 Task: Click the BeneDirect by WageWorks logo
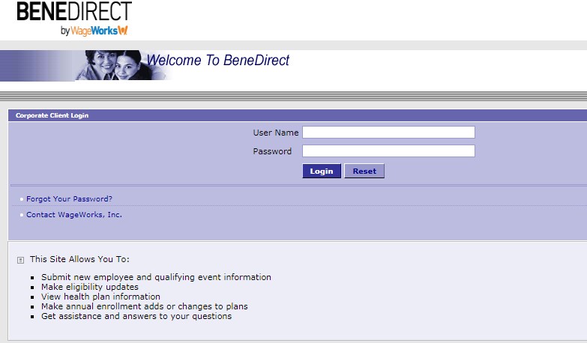click(74, 18)
